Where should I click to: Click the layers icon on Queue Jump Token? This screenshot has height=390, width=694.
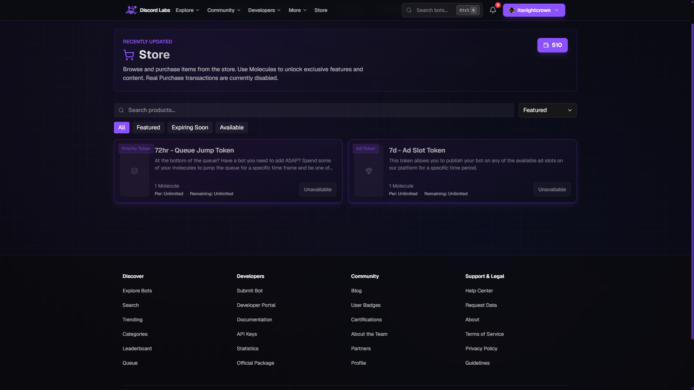(135, 171)
